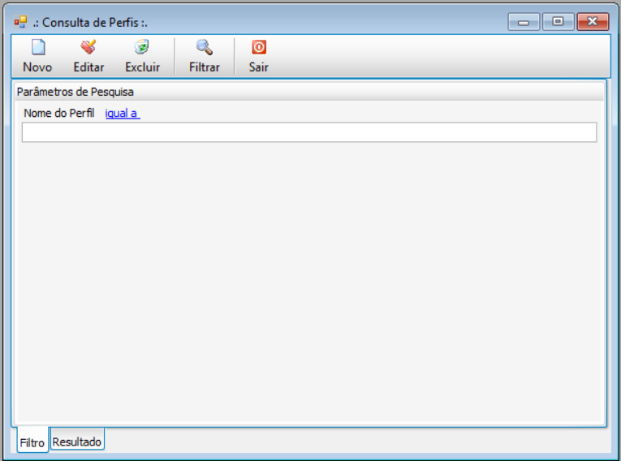621x461 pixels.
Task: Open the window's title bar app icon
Action: click(x=20, y=22)
